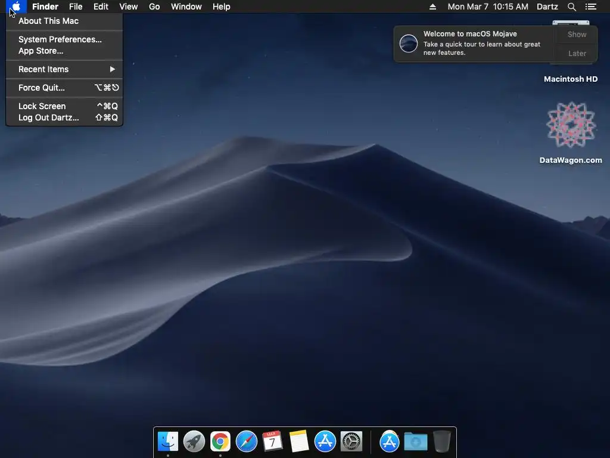Open Google Chrome from the Dock

[x=220, y=441]
